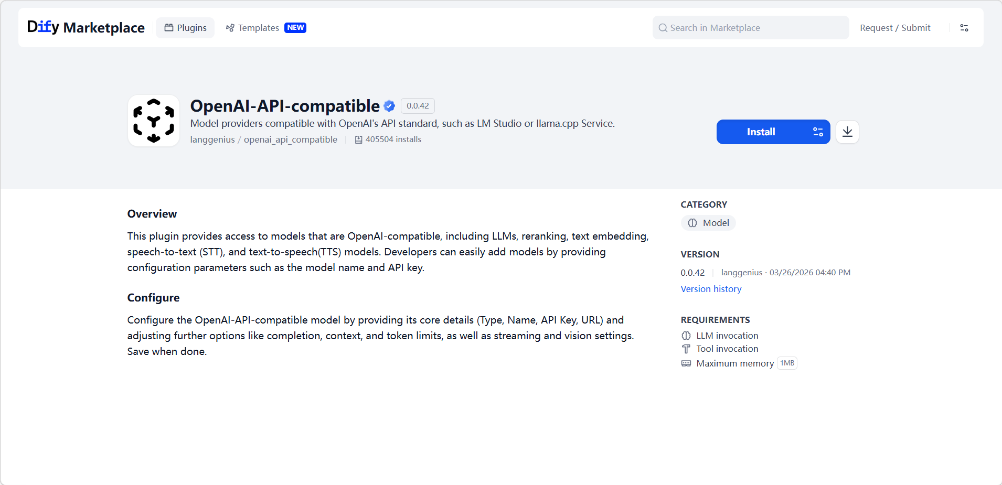Click the installs count icon
The height and width of the screenshot is (485, 1002).
(359, 139)
